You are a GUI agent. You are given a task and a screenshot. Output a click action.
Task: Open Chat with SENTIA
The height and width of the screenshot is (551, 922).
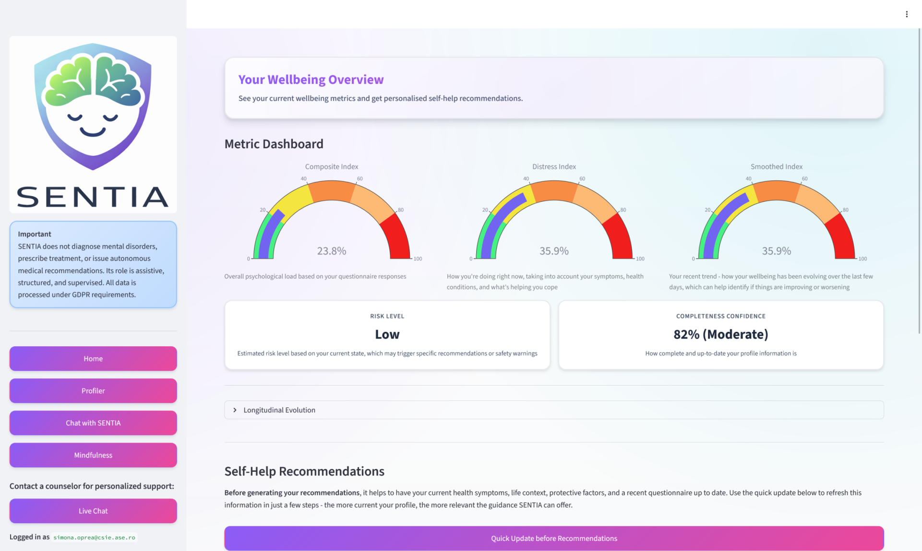pos(93,423)
